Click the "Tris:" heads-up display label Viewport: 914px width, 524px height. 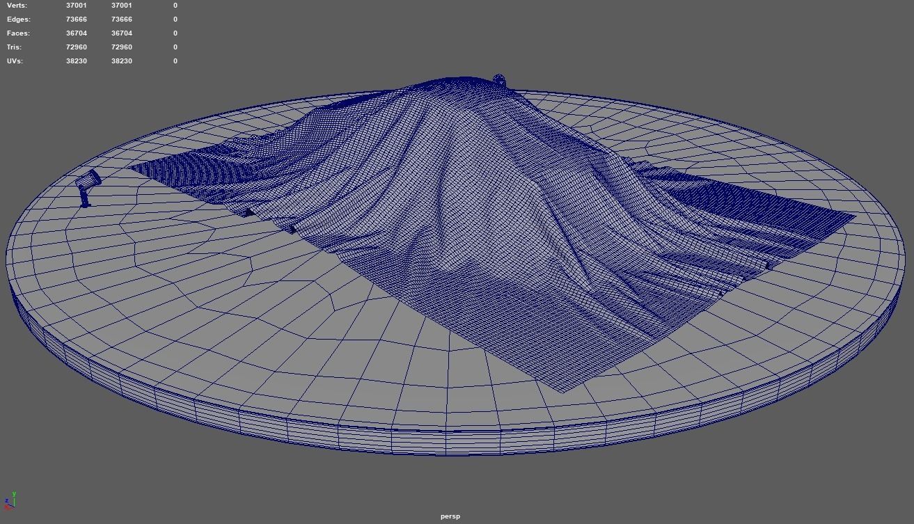15,47
